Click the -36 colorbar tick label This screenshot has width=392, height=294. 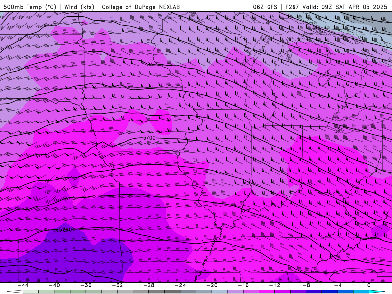[x=86, y=285]
